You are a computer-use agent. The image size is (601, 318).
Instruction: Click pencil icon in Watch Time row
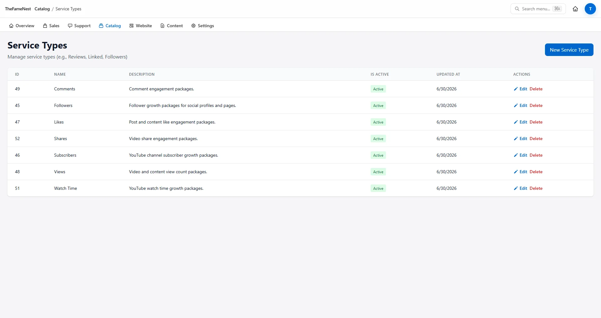pos(516,188)
